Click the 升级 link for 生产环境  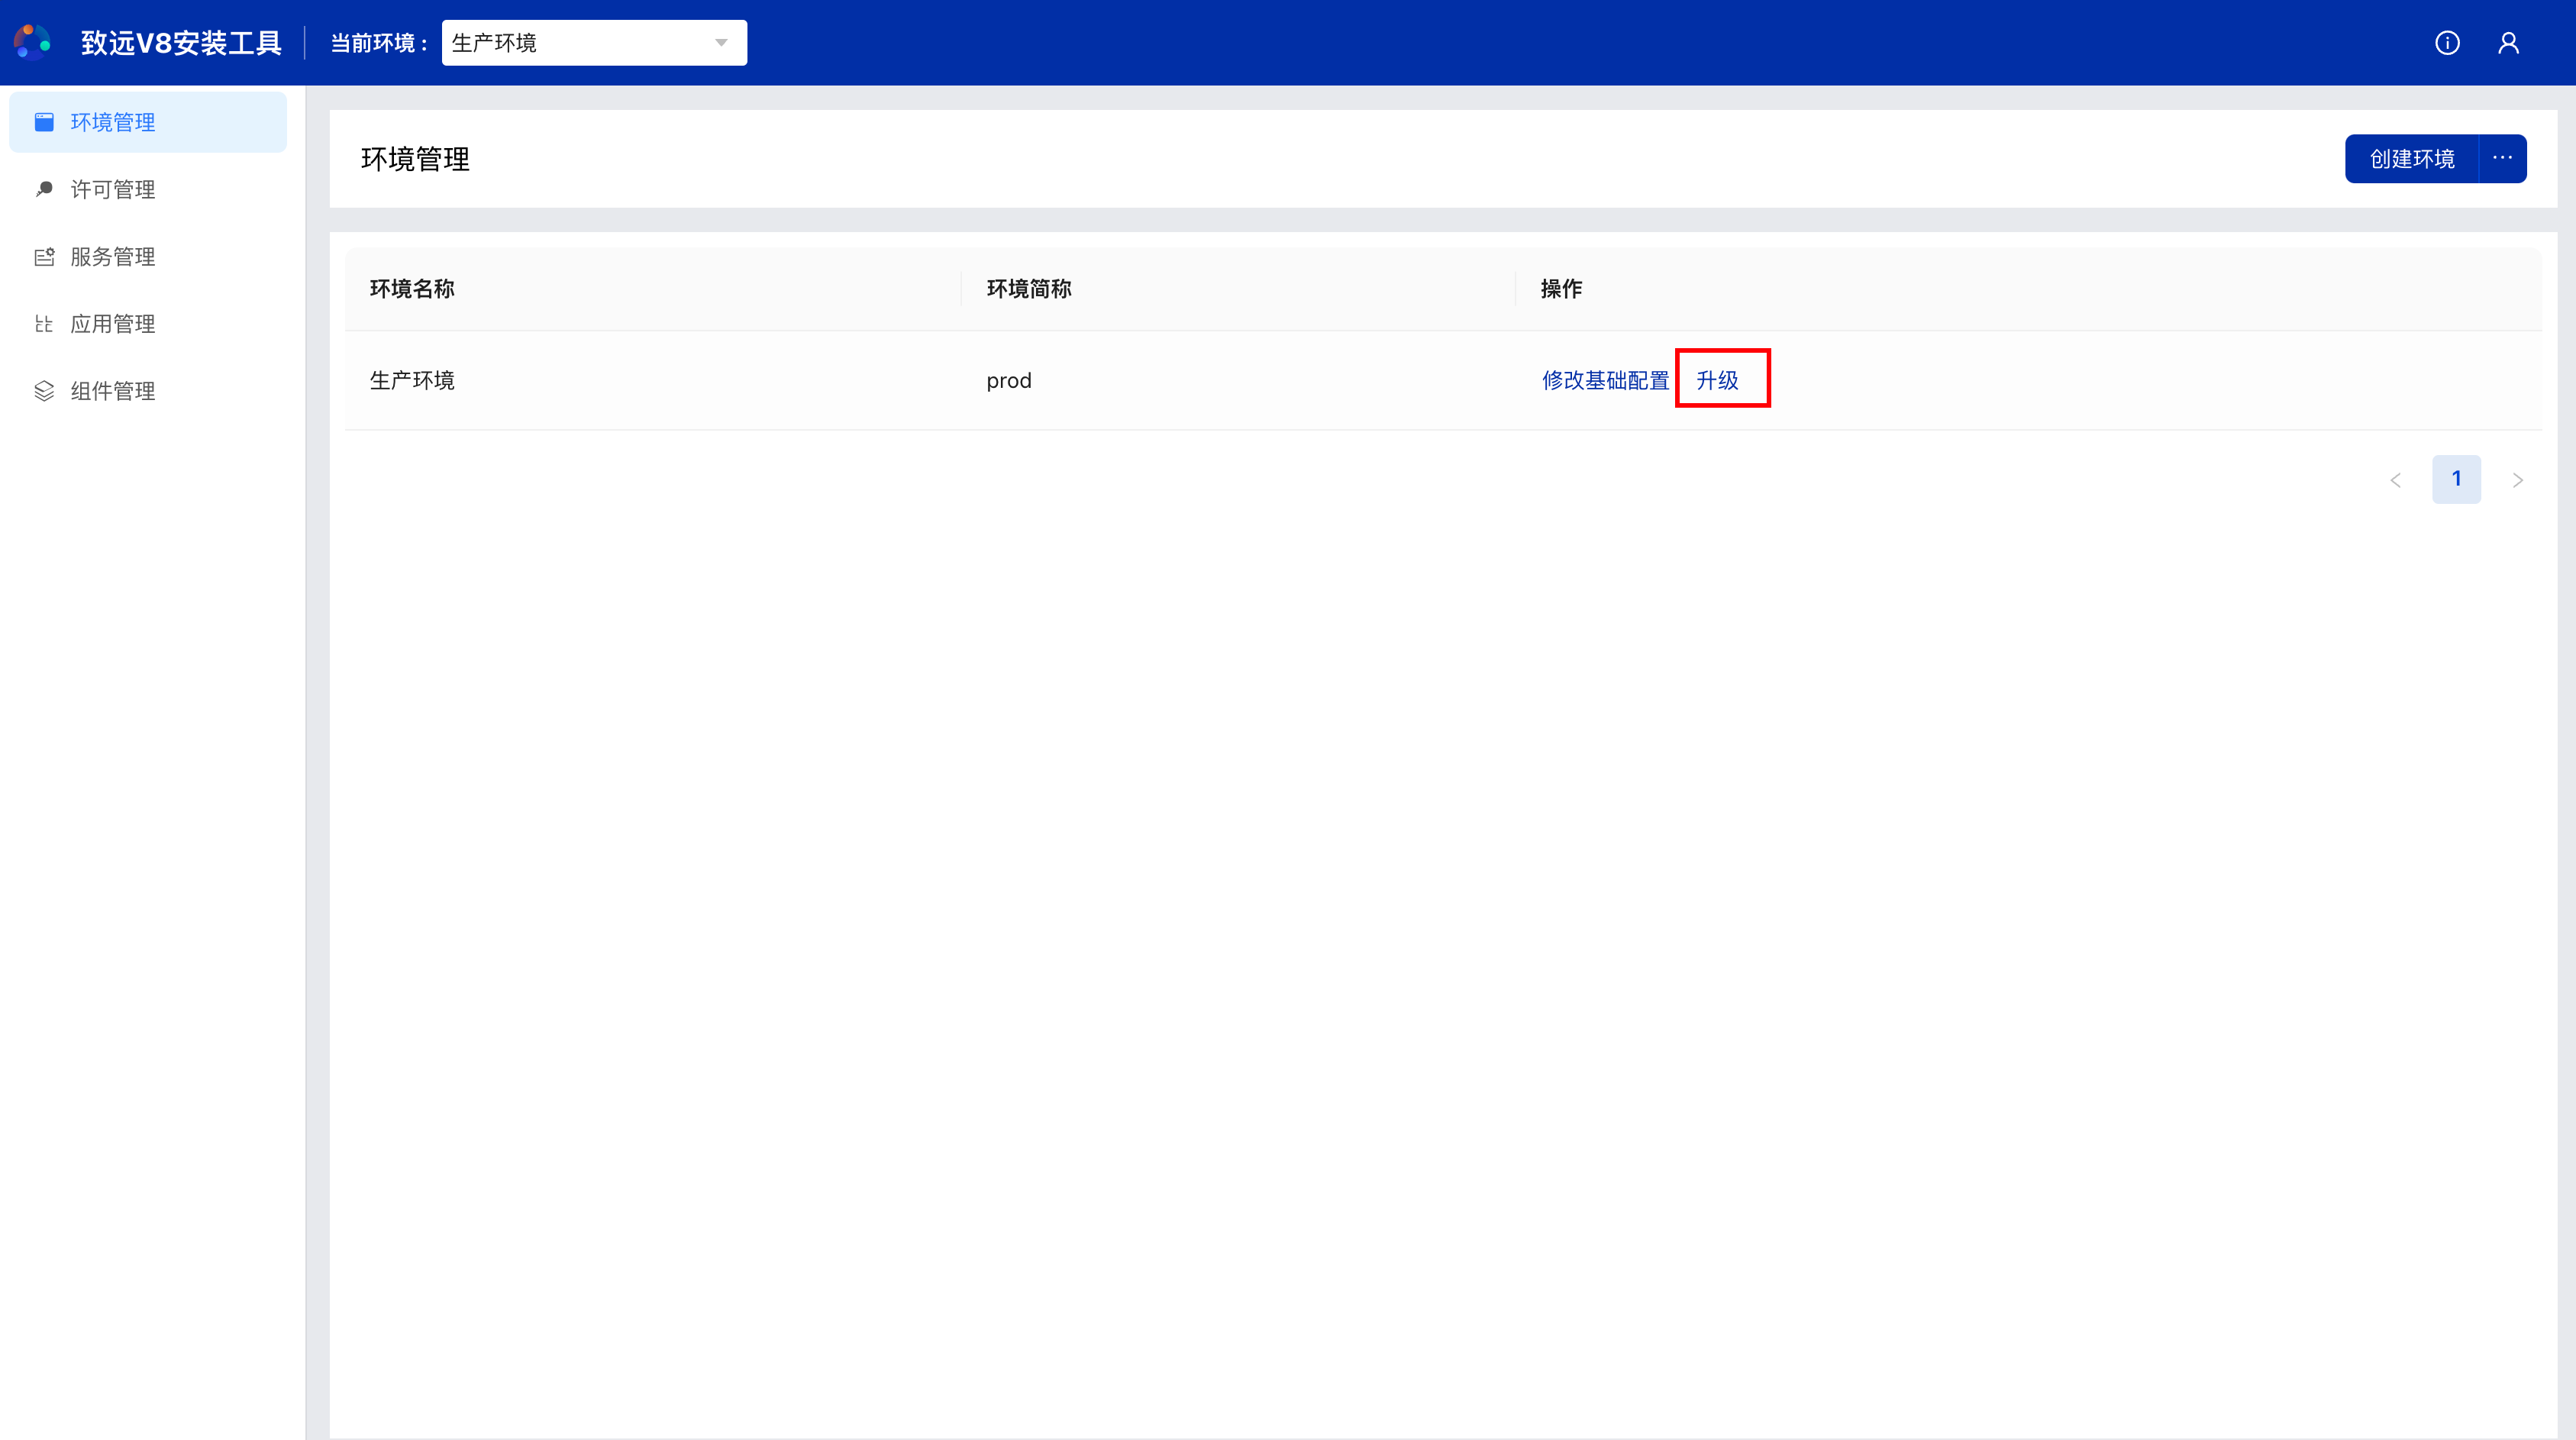tap(1717, 380)
